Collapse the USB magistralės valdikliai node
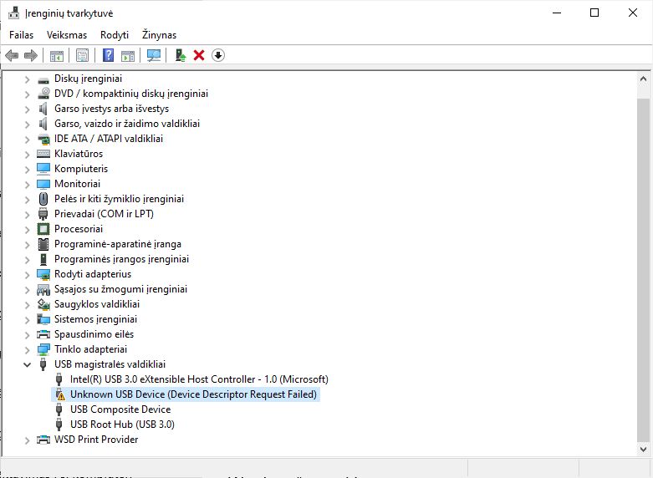The width and height of the screenshot is (653, 478). tap(28, 364)
